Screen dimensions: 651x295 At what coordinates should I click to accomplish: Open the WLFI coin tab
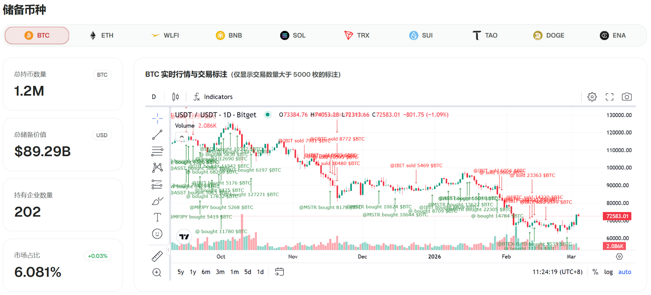click(165, 35)
